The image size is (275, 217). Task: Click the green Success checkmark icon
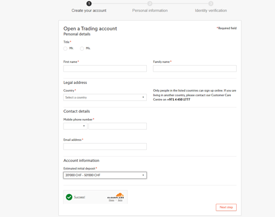[x=69, y=197]
